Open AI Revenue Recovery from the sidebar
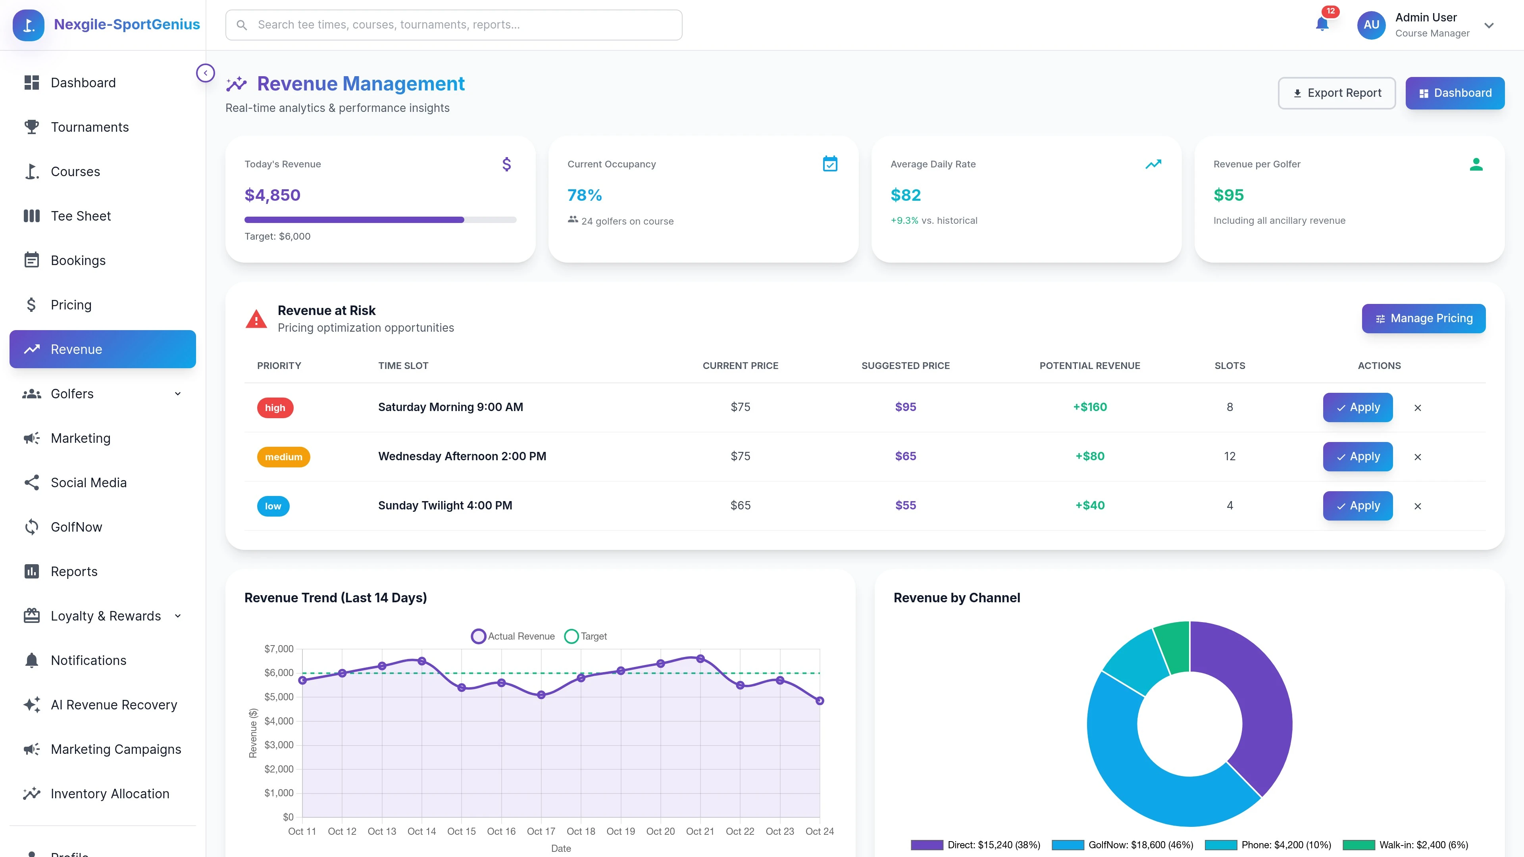Image resolution: width=1524 pixels, height=857 pixels. point(114,704)
